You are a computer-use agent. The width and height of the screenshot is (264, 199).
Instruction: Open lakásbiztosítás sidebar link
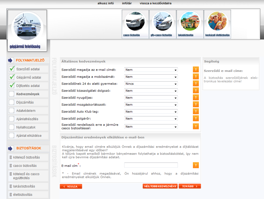coord(24,186)
